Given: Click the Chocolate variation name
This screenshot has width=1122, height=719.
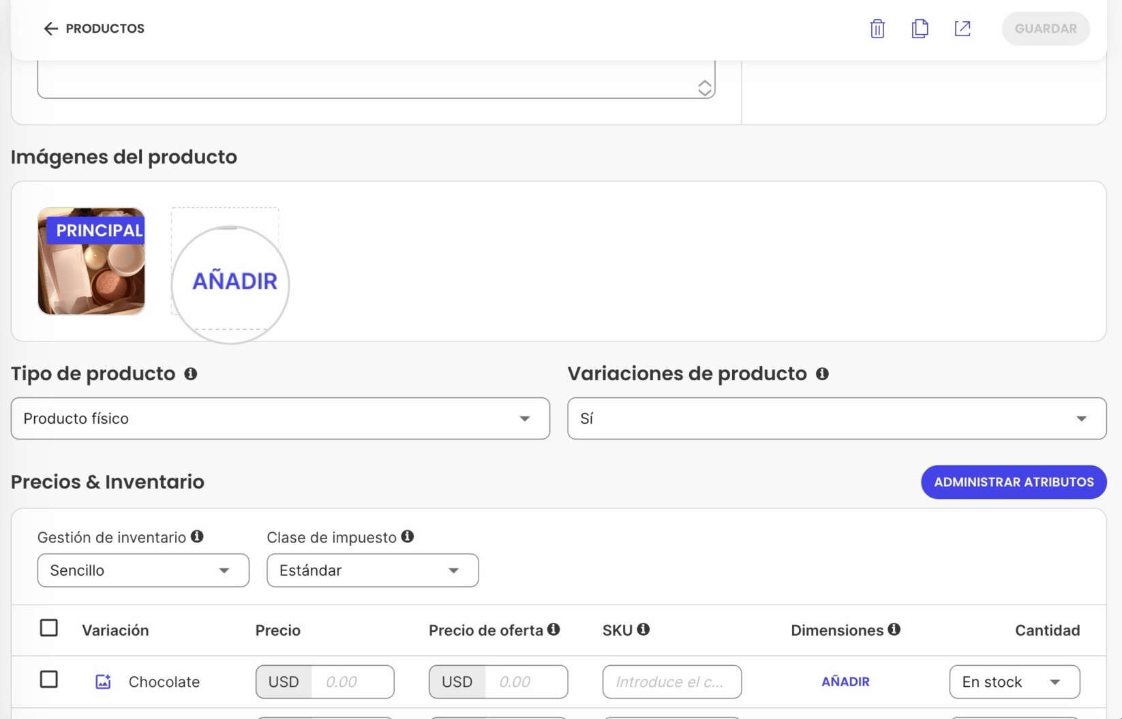Looking at the screenshot, I should click(x=164, y=682).
